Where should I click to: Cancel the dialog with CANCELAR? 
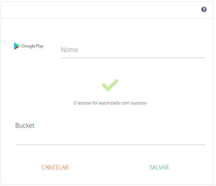pyautogui.click(x=55, y=167)
